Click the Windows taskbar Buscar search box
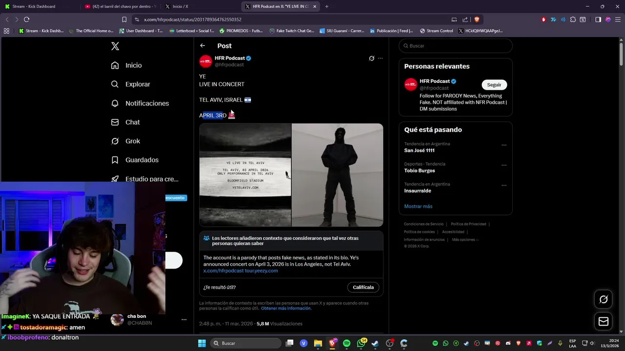 point(246,343)
